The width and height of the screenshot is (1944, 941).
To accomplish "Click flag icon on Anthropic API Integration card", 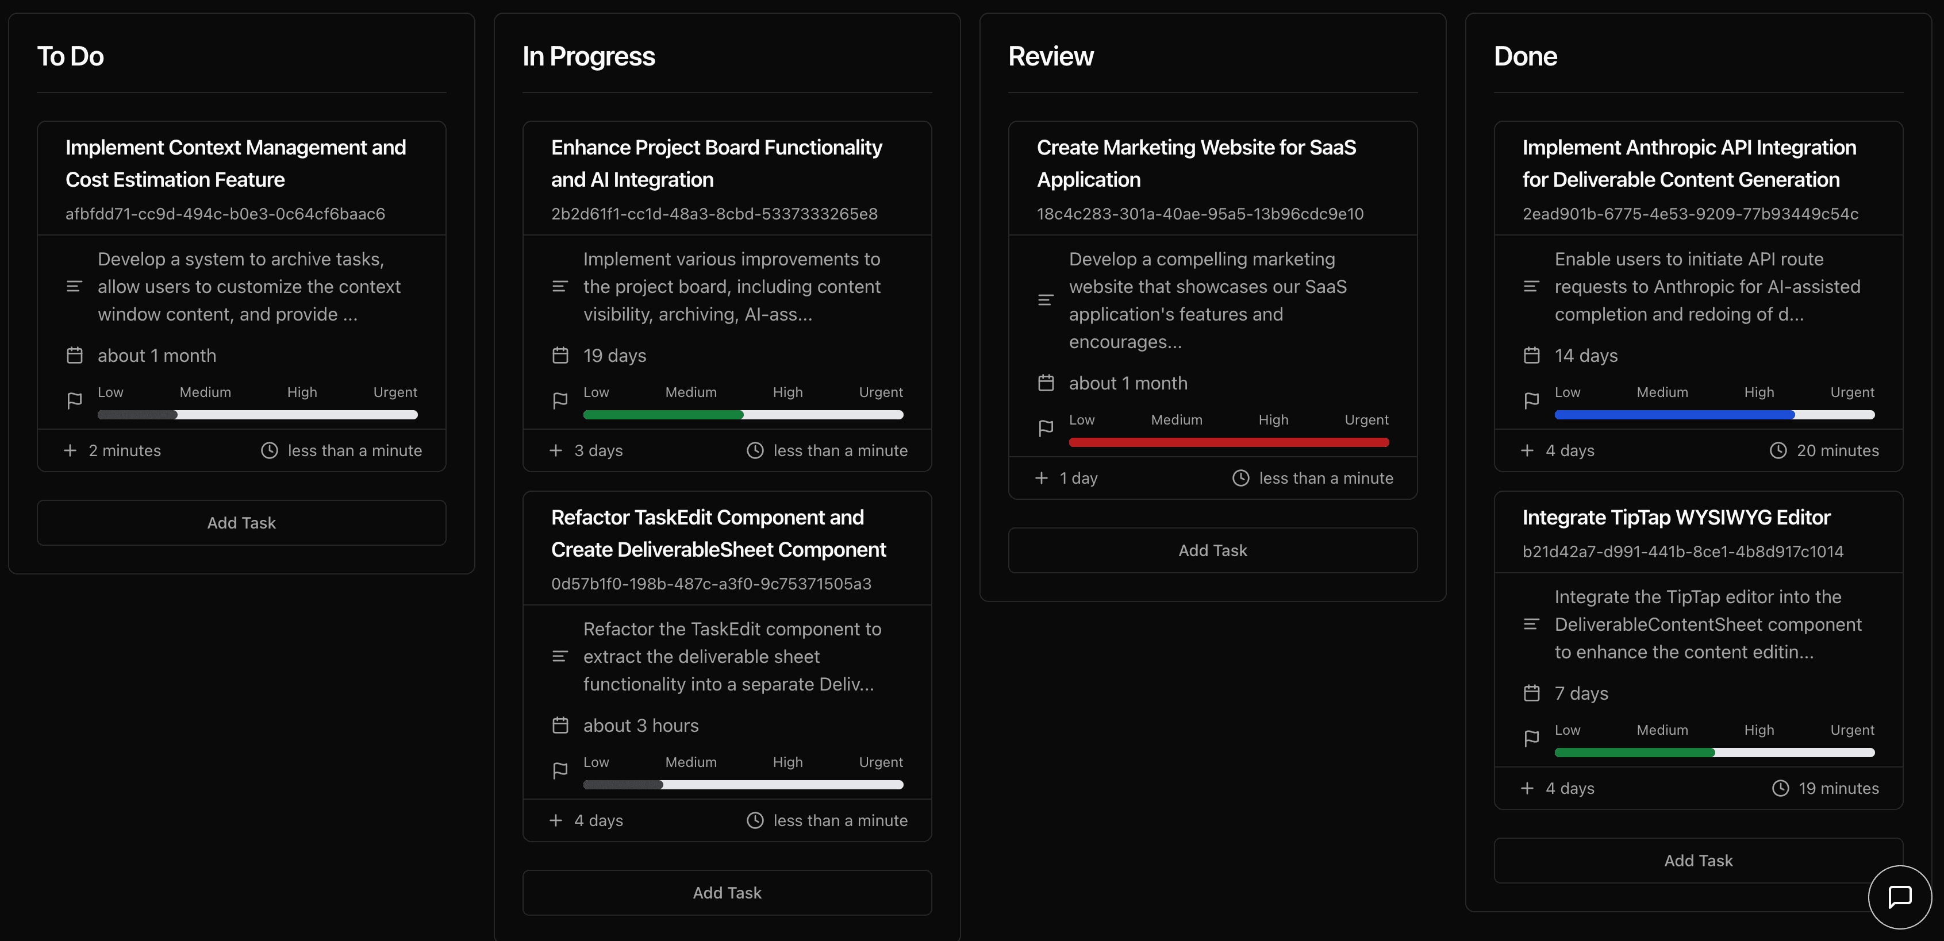I will pos(1531,400).
